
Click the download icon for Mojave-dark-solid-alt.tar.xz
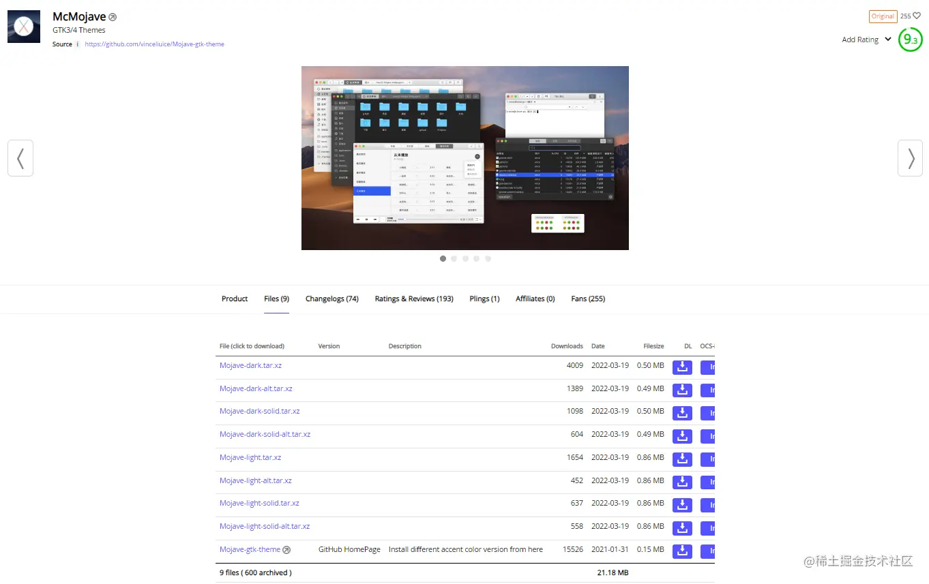click(682, 436)
